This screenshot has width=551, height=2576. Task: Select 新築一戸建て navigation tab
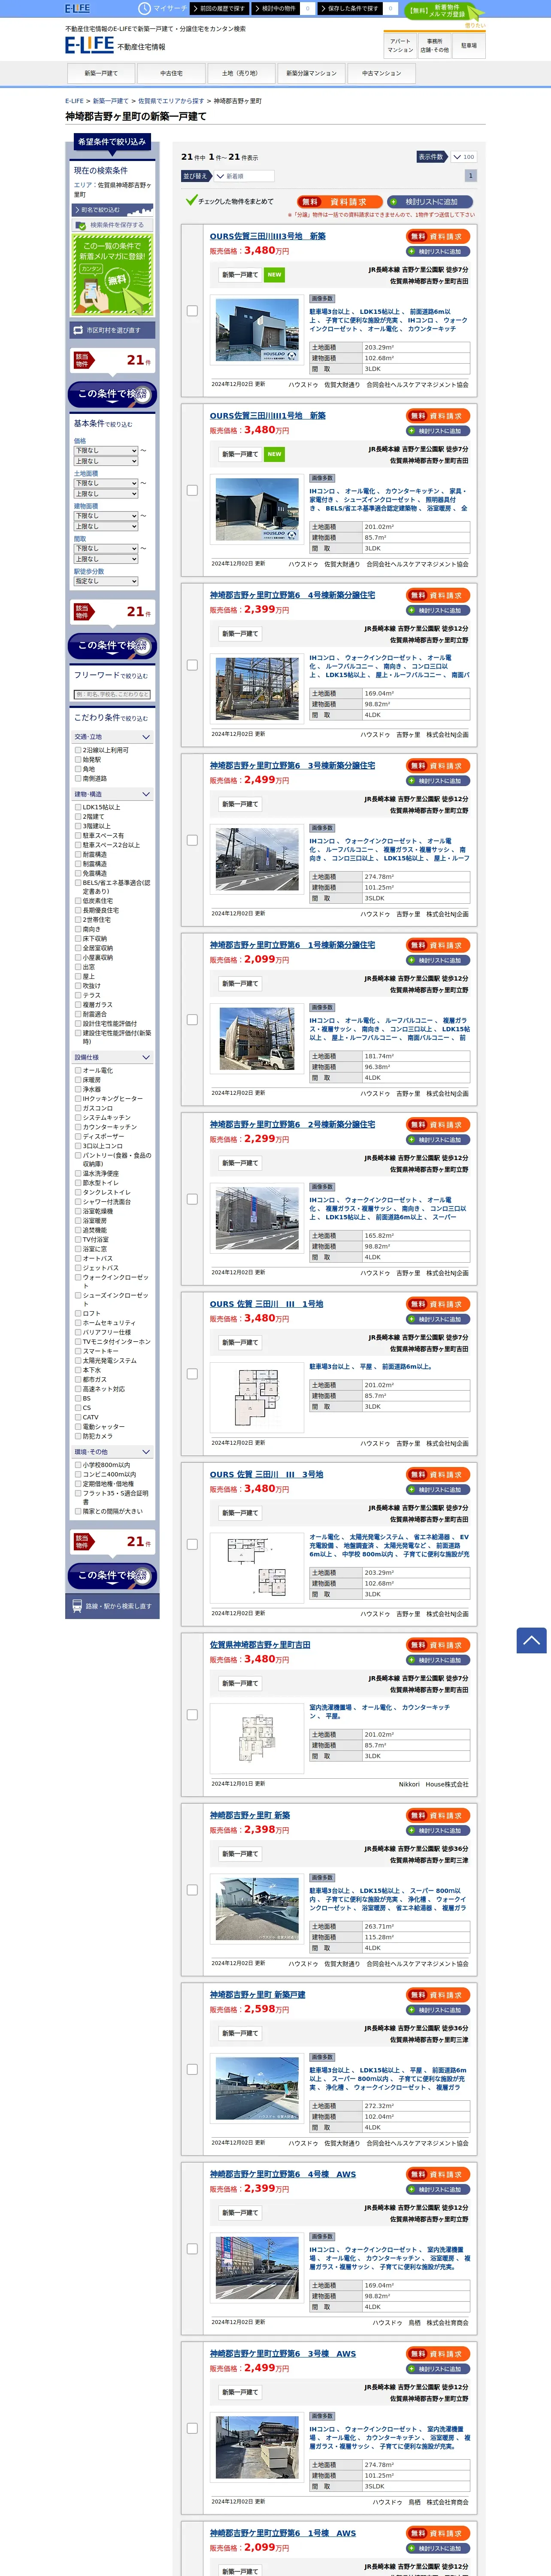[x=101, y=73]
